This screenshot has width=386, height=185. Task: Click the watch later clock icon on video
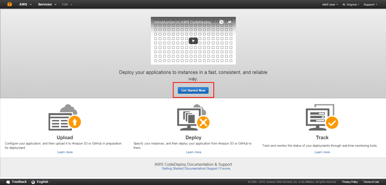(221, 22)
